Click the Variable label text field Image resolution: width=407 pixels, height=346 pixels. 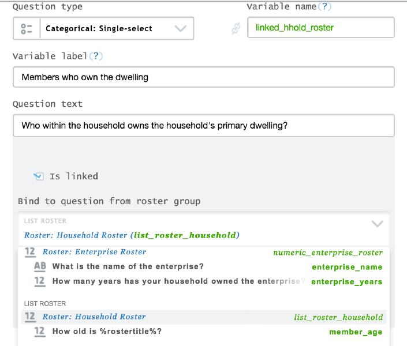pos(203,77)
